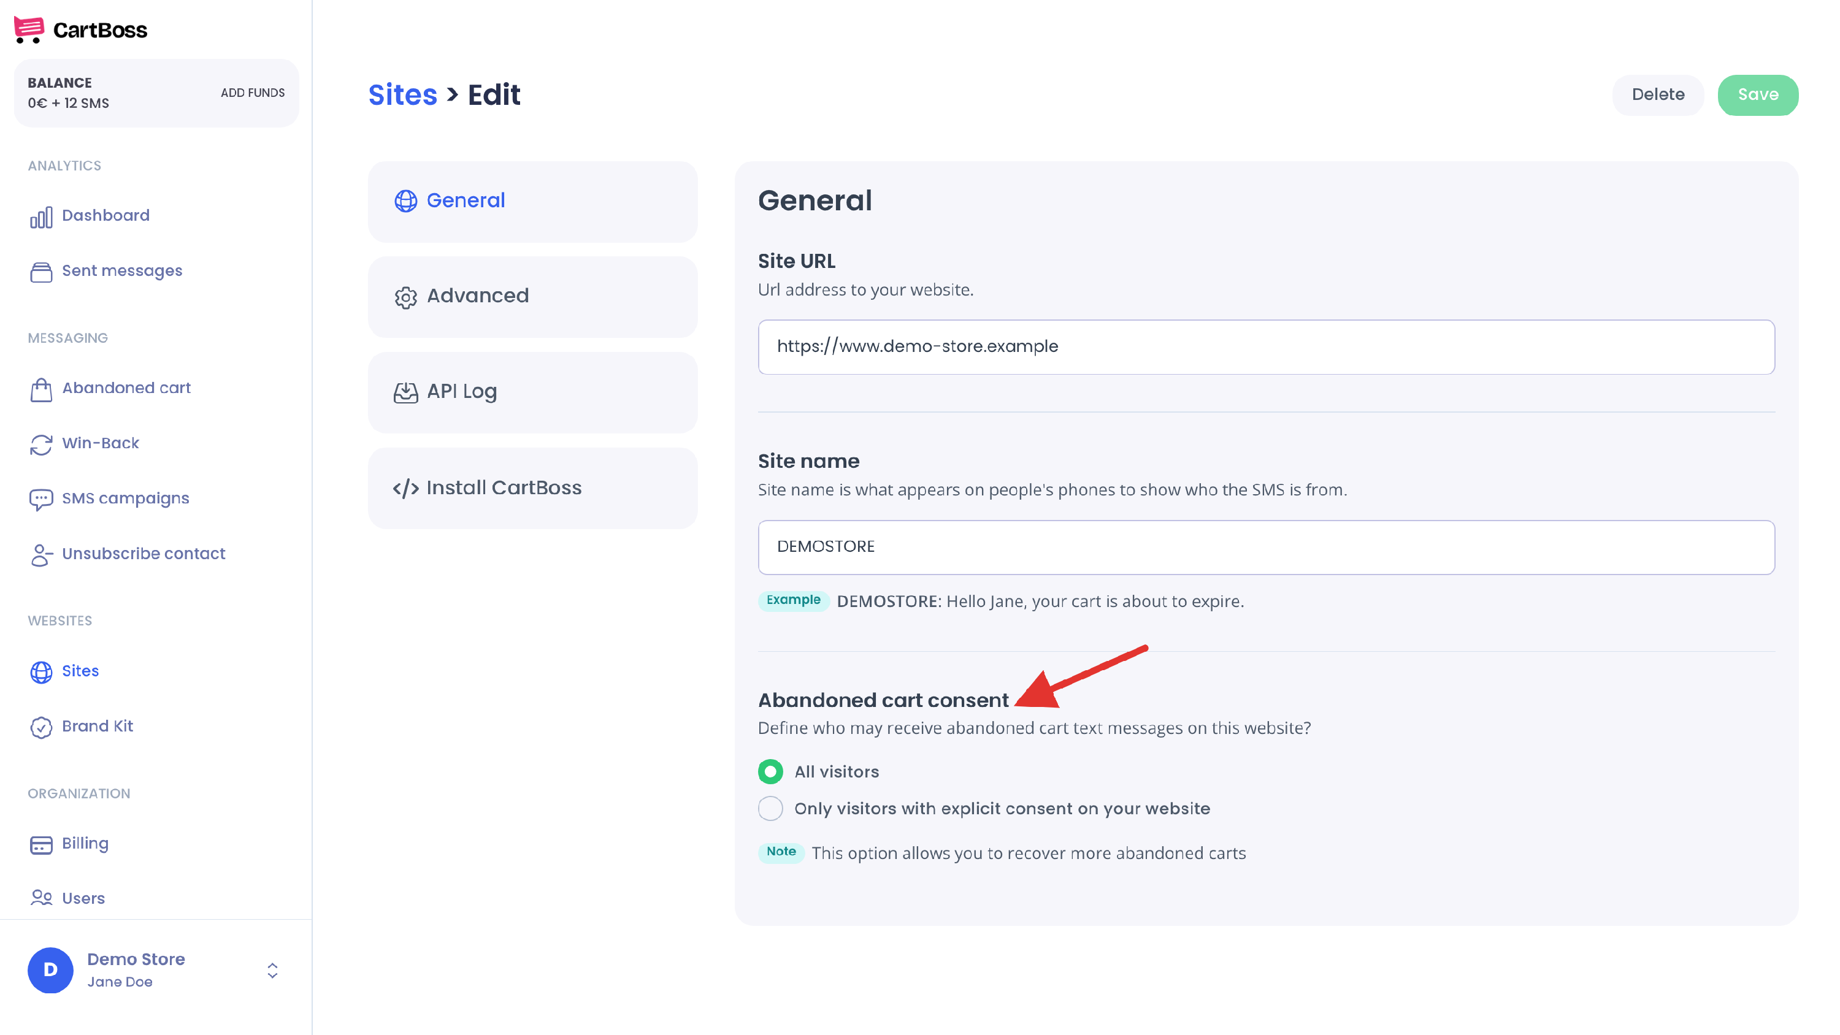The height and width of the screenshot is (1035, 1840).
Task: Click the Sites globe icon in sidebar
Action: pyautogui.click(x=40, y=671)
